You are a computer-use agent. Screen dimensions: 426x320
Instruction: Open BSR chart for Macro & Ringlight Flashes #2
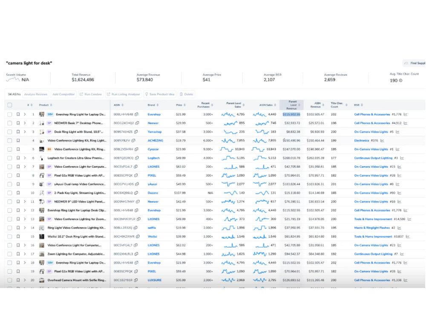click(400, 228)
